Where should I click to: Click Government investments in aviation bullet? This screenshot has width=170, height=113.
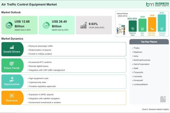click(x=44, y=102)
